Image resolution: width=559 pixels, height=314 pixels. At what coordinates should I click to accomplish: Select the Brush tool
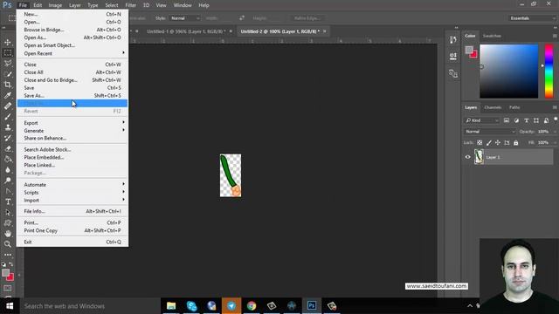click(8, 117)
